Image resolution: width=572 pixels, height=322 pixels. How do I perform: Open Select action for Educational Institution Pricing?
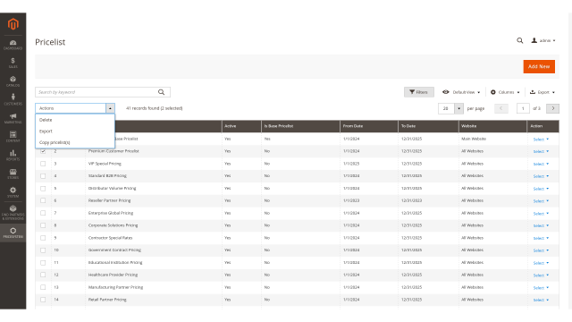pyautogui.click(x=541, y=263)
